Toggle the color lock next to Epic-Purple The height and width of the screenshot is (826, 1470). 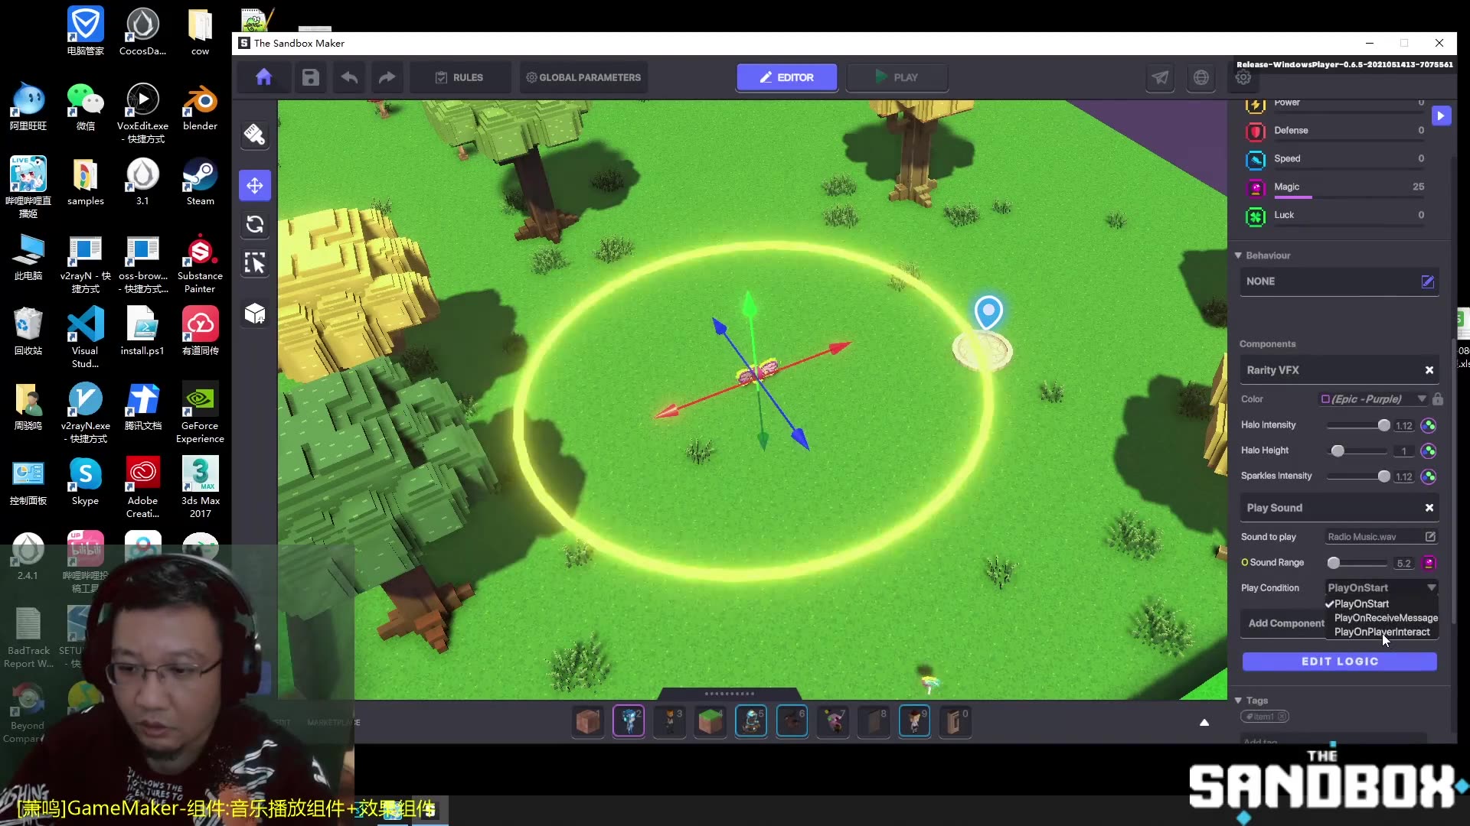1438,399
